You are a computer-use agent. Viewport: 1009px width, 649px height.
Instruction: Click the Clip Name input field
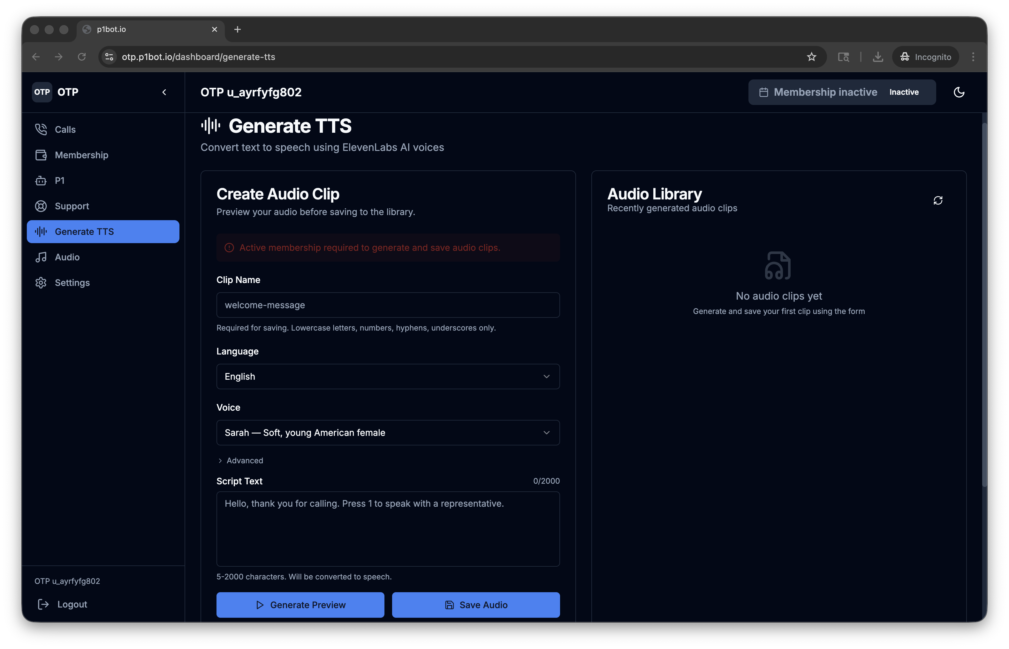tap(388, 305)
